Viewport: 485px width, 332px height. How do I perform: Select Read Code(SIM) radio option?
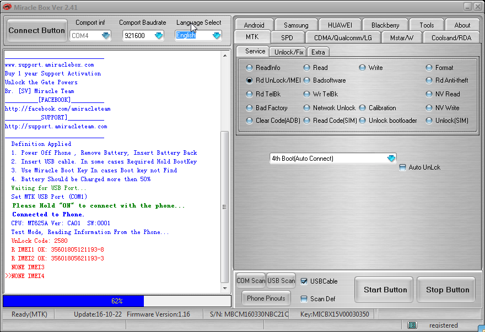point(330,121)
